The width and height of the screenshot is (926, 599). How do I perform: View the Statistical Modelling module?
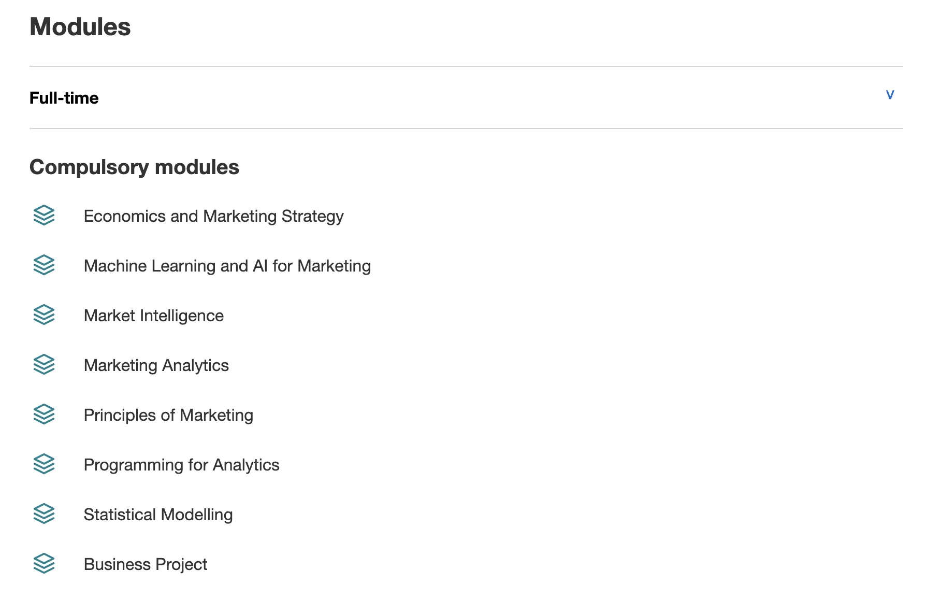click(158, 515)
